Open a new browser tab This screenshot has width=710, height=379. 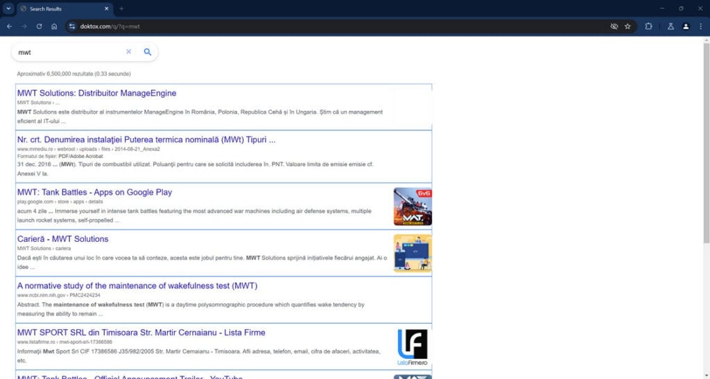point(121,8)
